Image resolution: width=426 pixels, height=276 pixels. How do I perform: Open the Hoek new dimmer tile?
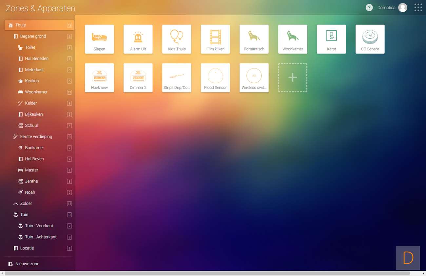[99, 78]
